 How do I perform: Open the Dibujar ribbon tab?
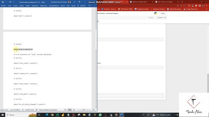pos(22,6)
